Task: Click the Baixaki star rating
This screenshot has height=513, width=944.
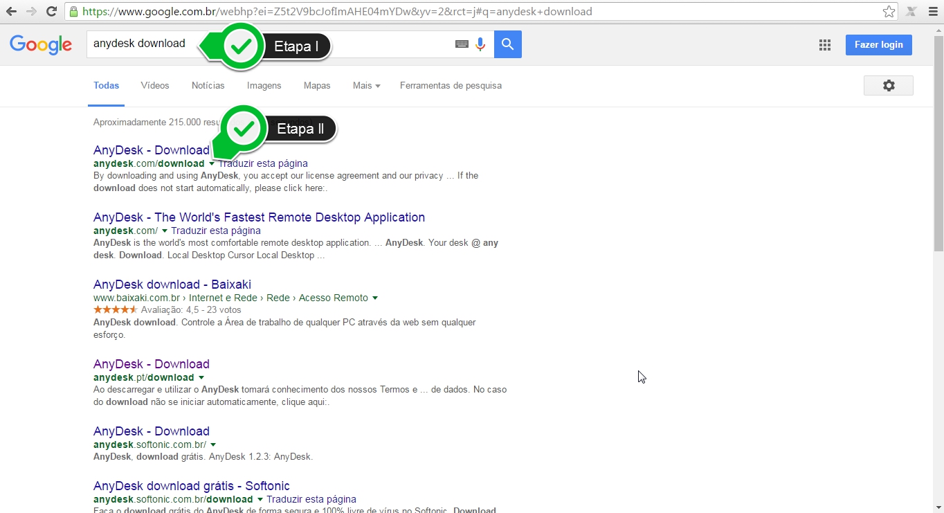Action: 116,310
